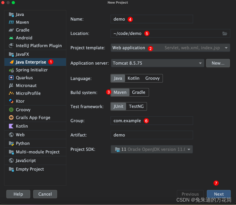
Task: Click the Micronaut mu icon
Action: tap(11, 85)
